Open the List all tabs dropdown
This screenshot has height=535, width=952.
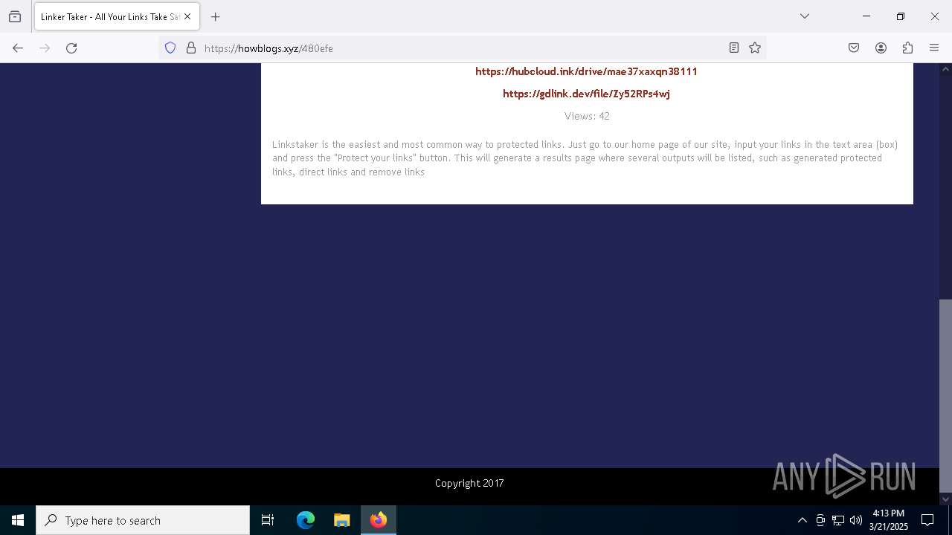click(x=804, y=16)
